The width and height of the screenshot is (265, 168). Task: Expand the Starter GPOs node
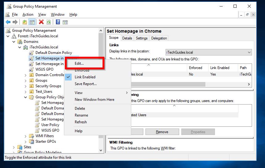tap(26, 142)
